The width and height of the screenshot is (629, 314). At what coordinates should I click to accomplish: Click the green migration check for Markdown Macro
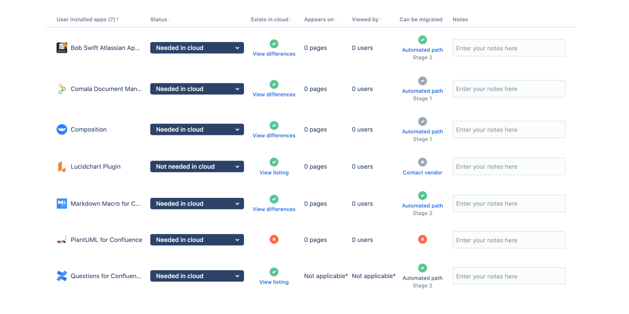tap(422, 195)
